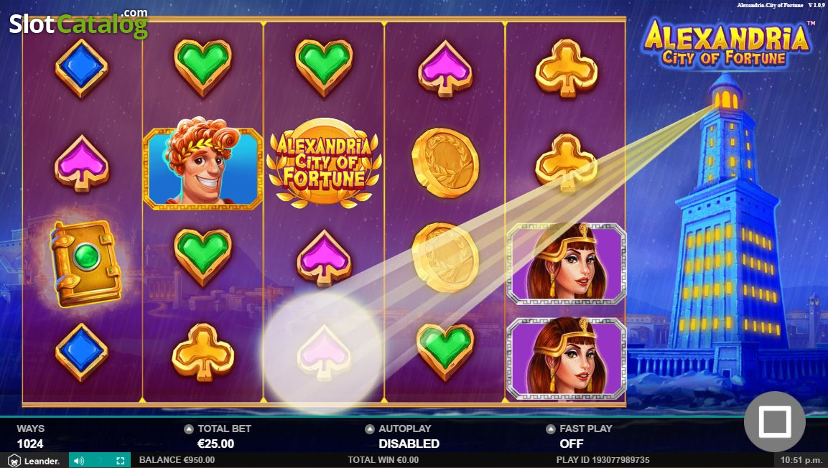Click the Fast Play Off setting
Viewport: 828px width, 468px height.
[572, 444]
